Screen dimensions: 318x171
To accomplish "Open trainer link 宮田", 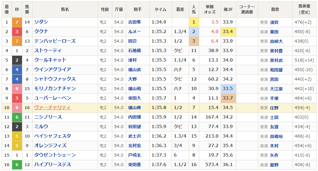I will coord(274,80).
